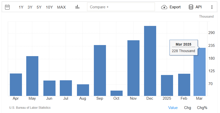
Task: Click the 'Oct' x-axis label
Action: [x=116, y=98]
